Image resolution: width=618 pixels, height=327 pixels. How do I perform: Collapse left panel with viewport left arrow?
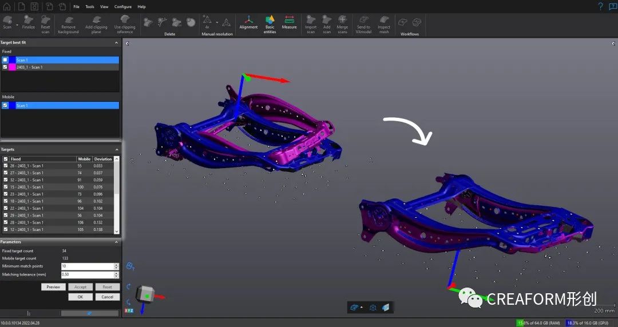click(127, 43)
